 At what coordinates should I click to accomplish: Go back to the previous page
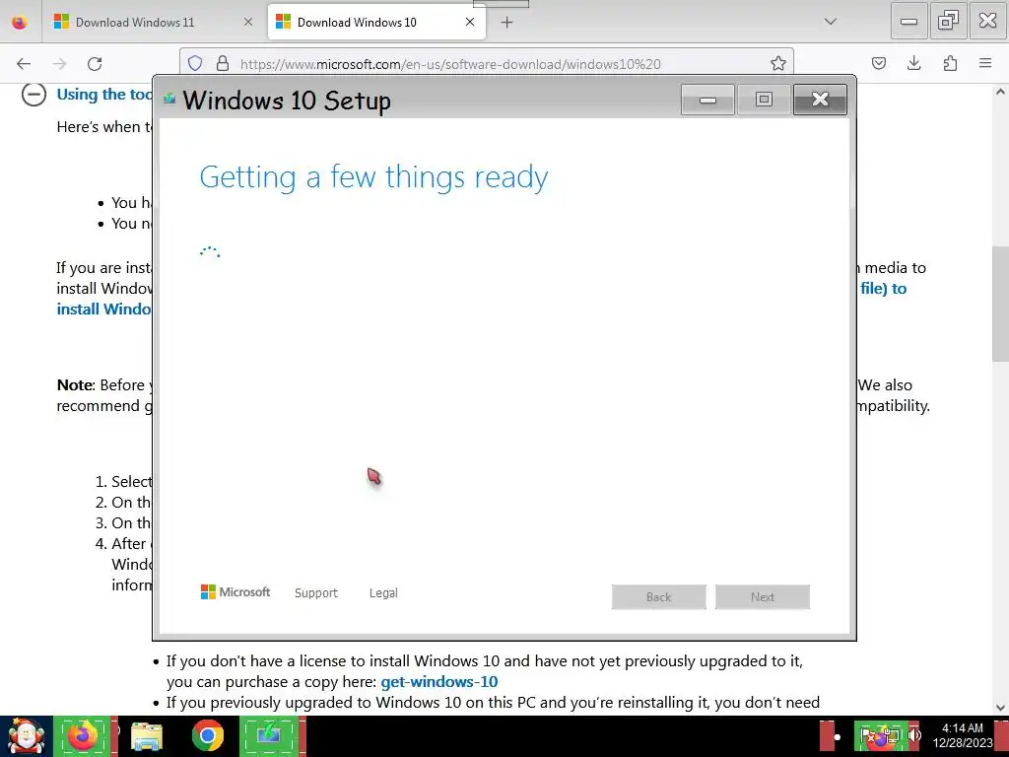pos(24,63)
